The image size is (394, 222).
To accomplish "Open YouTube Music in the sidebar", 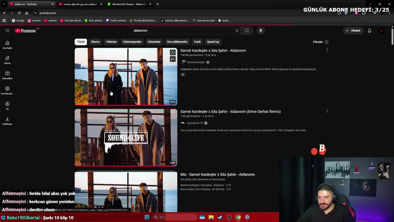I will tap(7, 90).
